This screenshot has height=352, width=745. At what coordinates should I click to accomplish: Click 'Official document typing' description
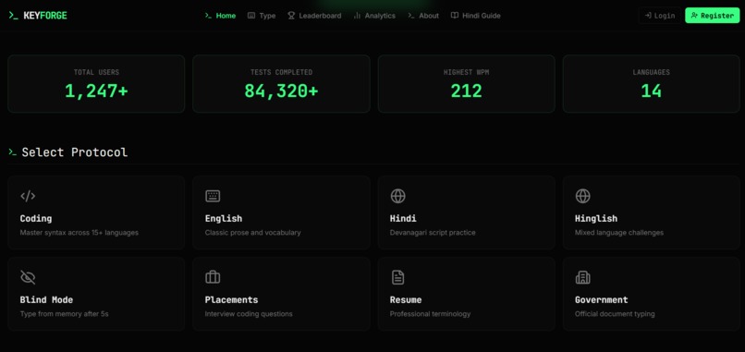(x=615, y=314)
